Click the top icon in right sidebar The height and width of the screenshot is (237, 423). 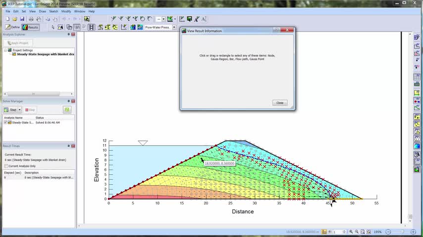417,38
